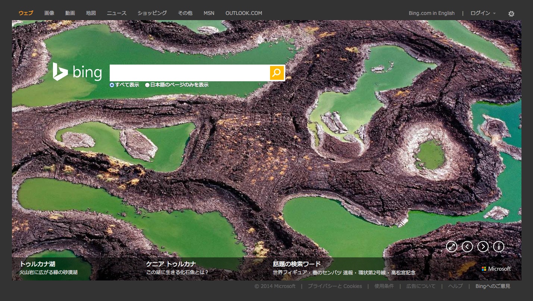Open the settings gear icon

pos(511,13)
